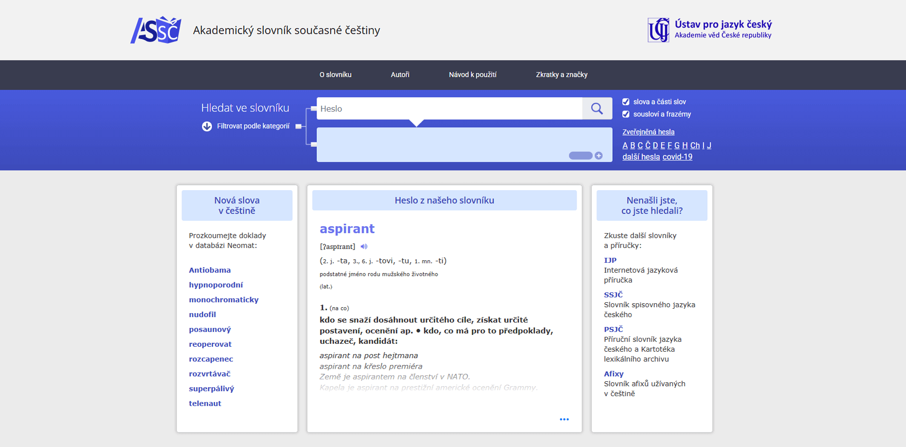
Task: Click the down-arrow icon beside Filtrovat podle kategorií
Action: [207, 126]
